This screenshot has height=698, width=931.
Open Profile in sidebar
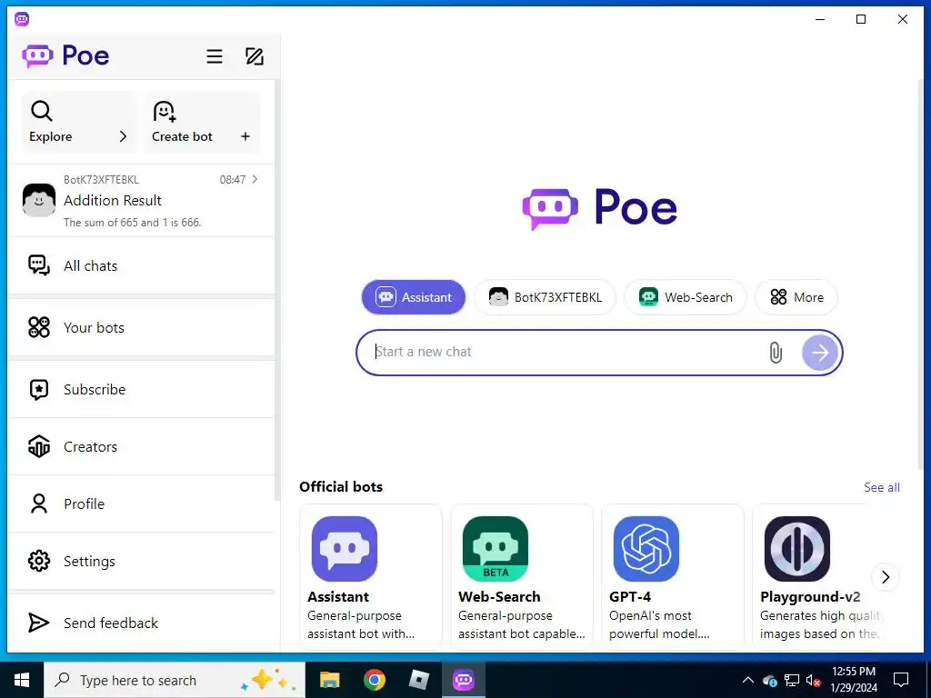click(141, 504)
